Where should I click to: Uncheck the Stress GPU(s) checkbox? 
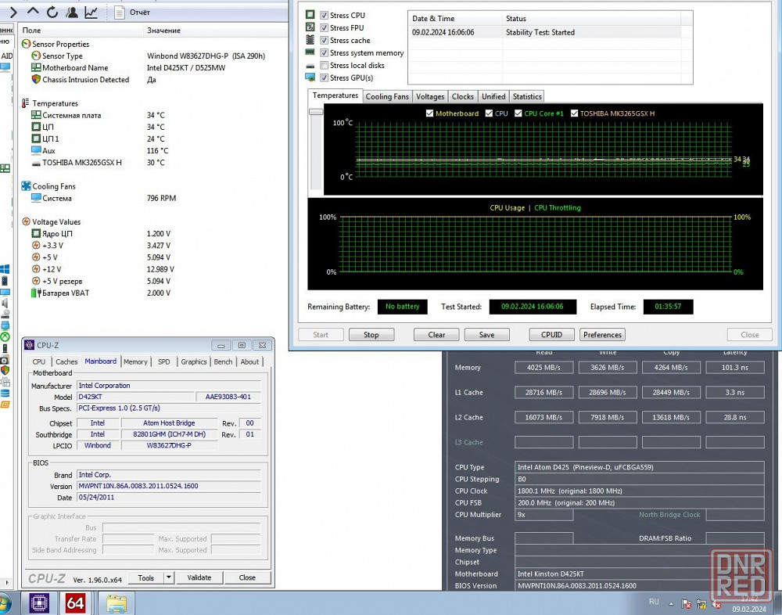[x=325, y=78]
